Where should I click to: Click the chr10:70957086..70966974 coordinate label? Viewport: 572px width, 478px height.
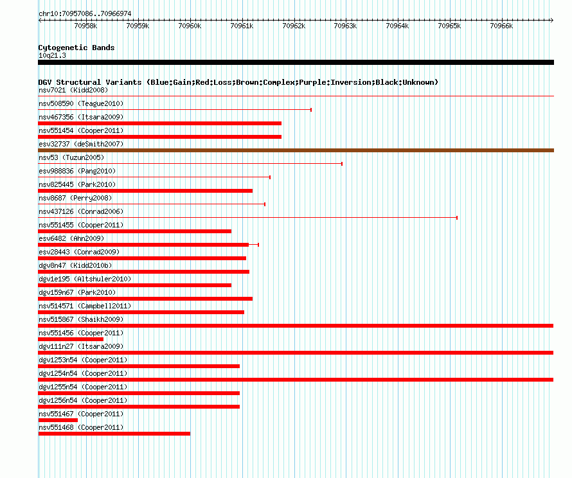[x=85, y=14]
